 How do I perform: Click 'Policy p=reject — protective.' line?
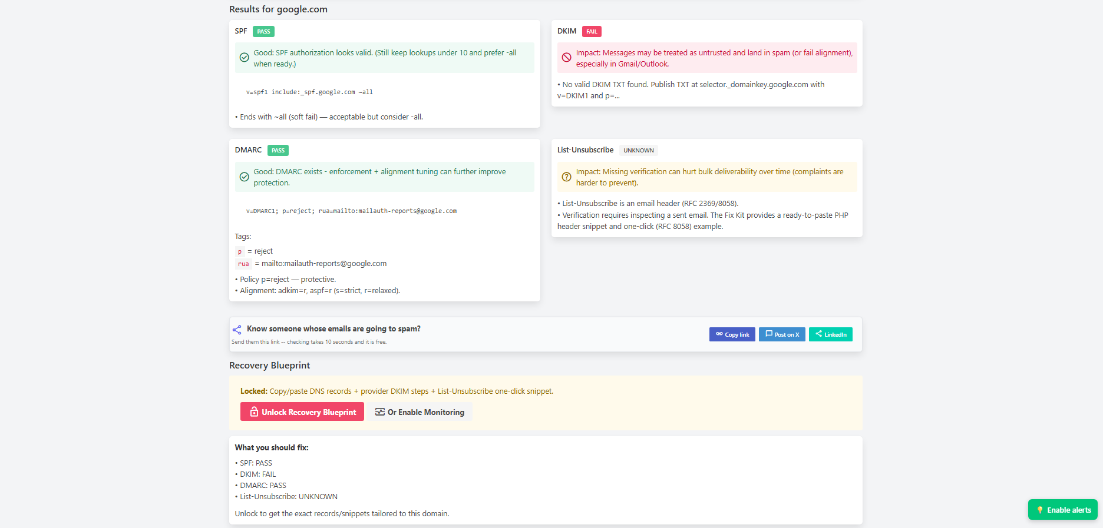point(286,280)
